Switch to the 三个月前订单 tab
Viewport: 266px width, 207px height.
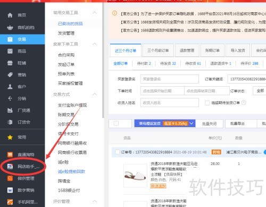click(158, 51)
